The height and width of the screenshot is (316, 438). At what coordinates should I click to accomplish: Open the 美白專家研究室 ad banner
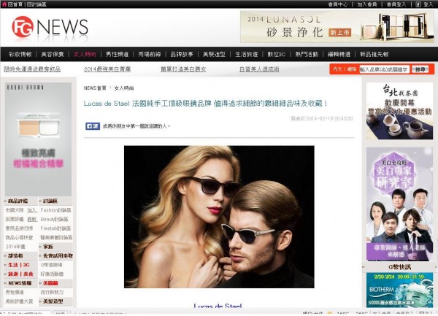399,204
